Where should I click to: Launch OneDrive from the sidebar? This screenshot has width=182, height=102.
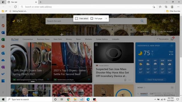click(3, 60)
